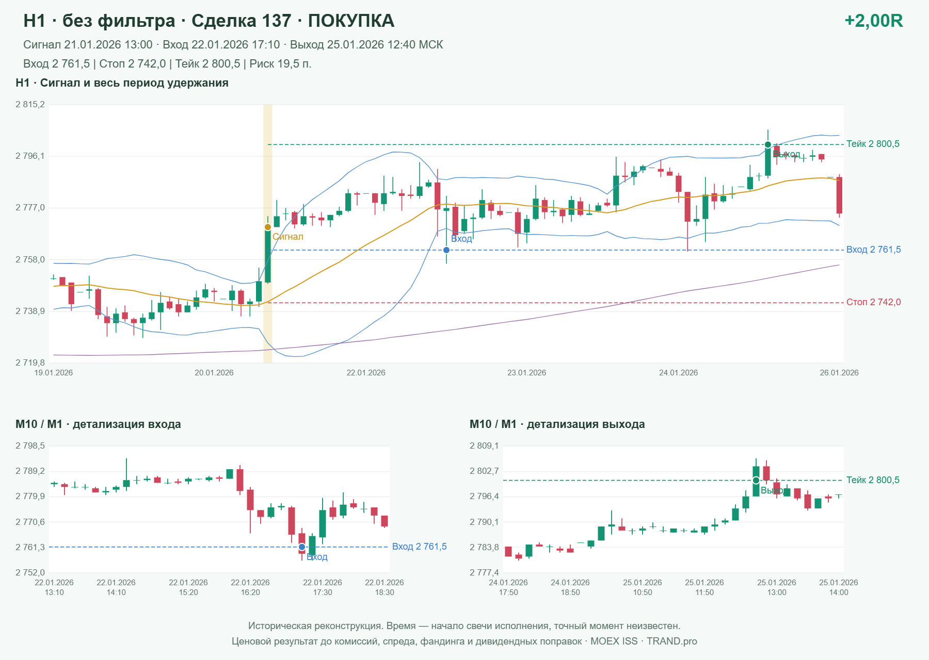This screenshot has height=660, width=929.
Task: Click the heading "H1 · Сигнал и весь период удержания"
Action: (x=122, y=83)
